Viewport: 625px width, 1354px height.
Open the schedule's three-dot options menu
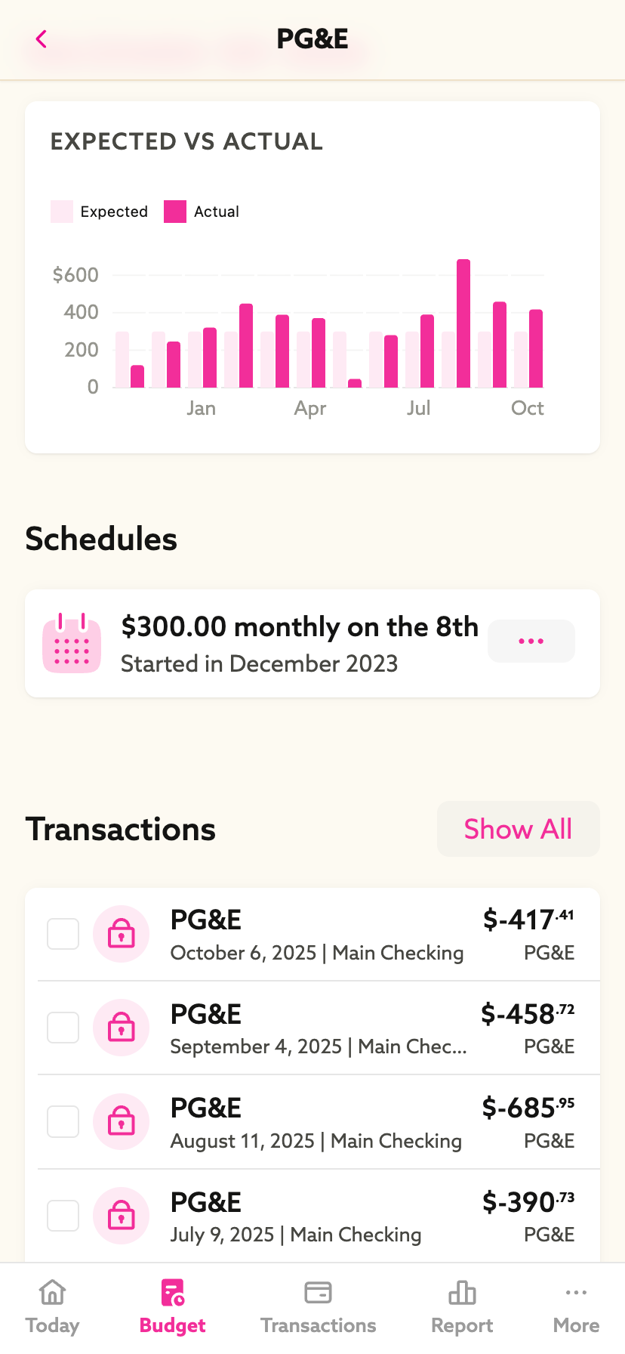(x=531, y=641)
